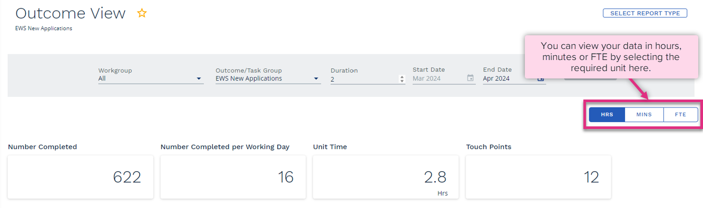Switch units to FTE
Viewport: 703px width, 208px height.
click(681, 115)
